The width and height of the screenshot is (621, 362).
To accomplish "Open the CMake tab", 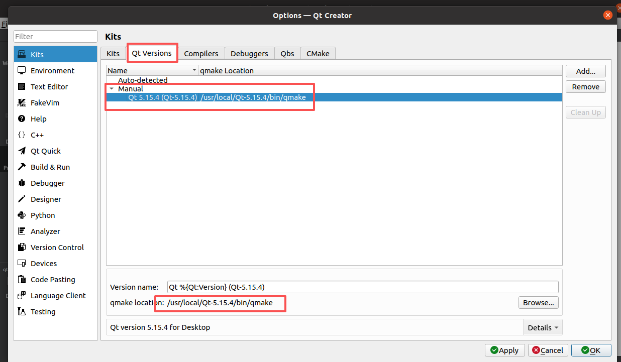I will click(x=318, y=54).
